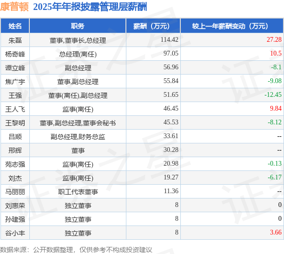Select the 职务 column header
284x254 pixels.
(x=78, y=26)
